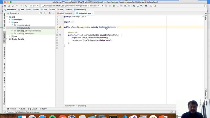The width and height of the screenshot is (210, 118).
Task: Collapse the com.oop.lab16 package node
Action: click(12, 25)
